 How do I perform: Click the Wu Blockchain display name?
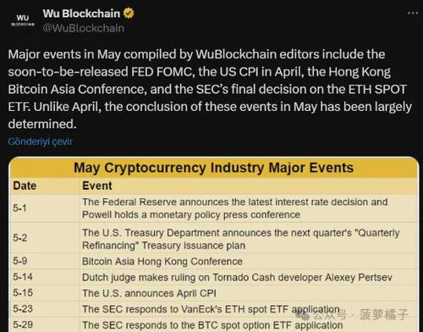point(81,14)
